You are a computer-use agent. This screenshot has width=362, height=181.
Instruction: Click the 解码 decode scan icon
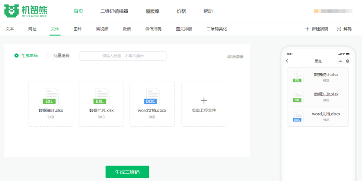(338, 29)
